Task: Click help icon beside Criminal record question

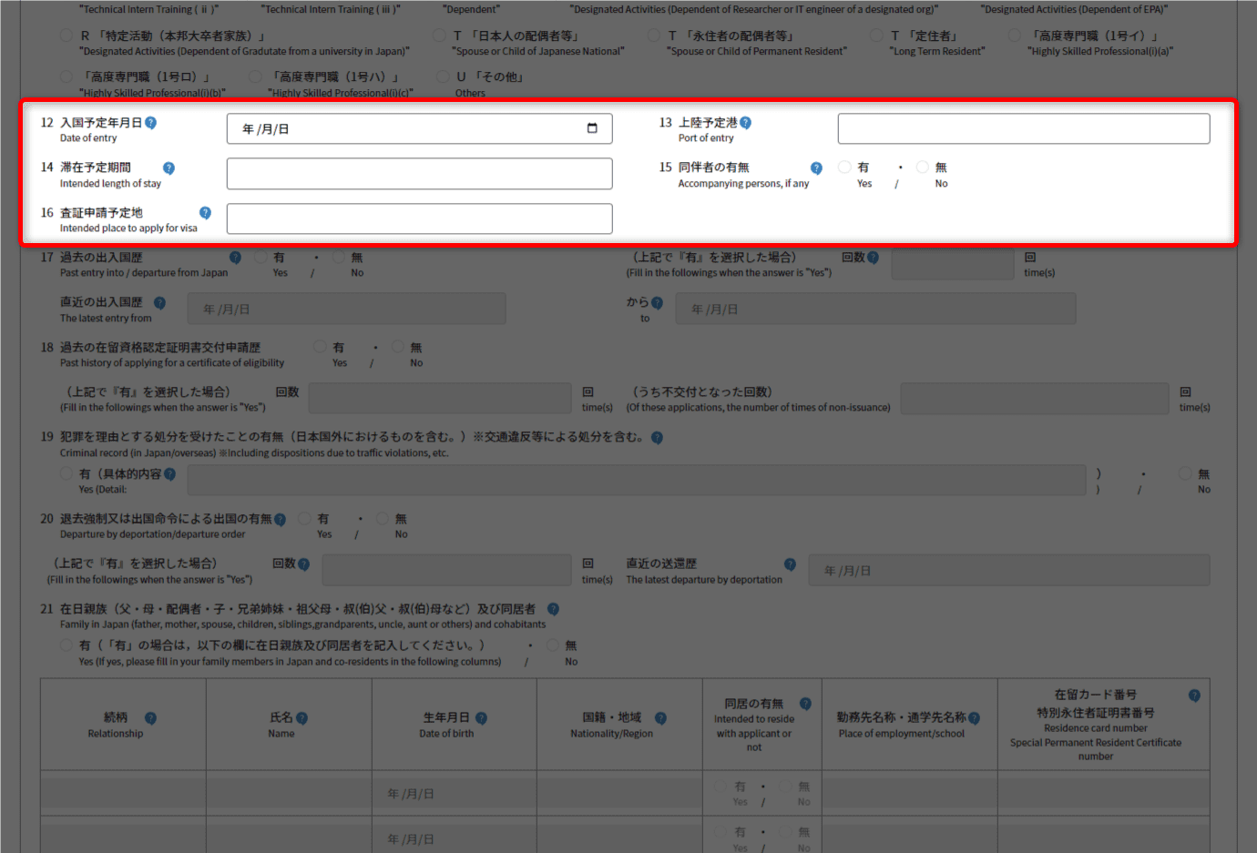Action: (657, 438)
